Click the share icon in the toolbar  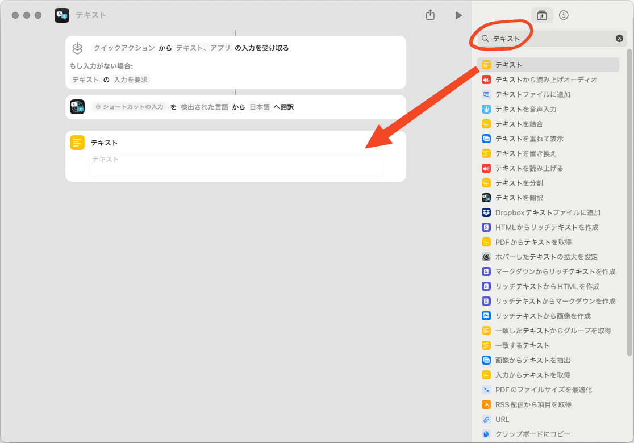pyautogui.click(x=430, y=15)
